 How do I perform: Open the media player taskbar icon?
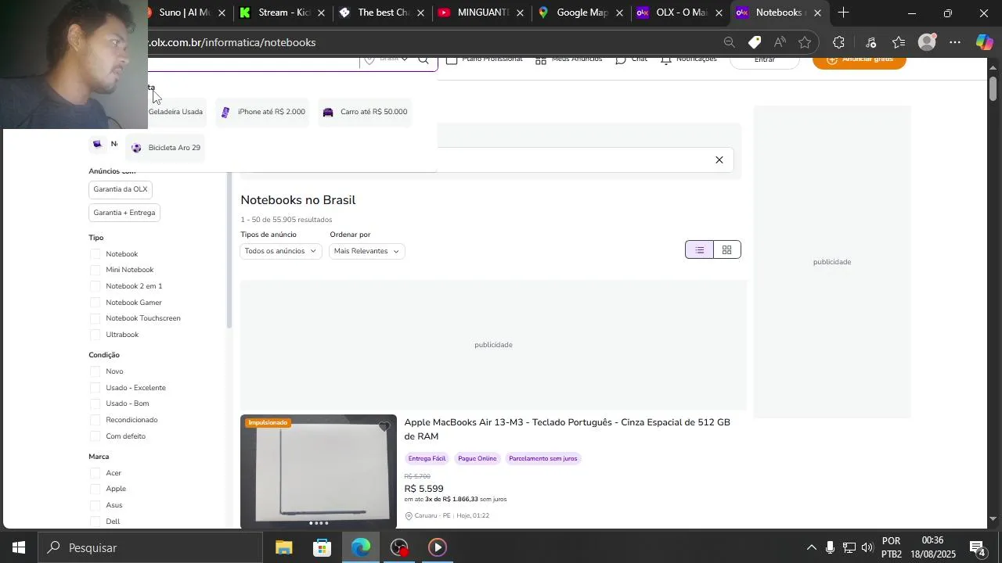[438, 547]
